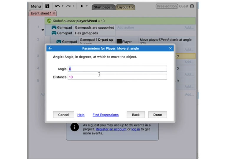Open redo history dropdown arrow
This screenshot has width=225, height=159.
tap(73, 6)
